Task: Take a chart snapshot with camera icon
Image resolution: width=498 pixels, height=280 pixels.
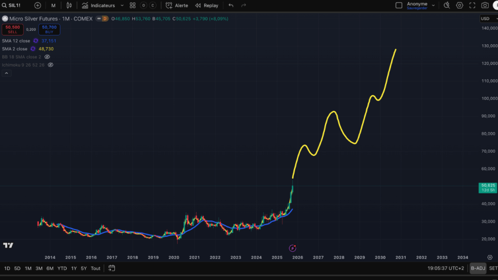Action: [485, 5]
